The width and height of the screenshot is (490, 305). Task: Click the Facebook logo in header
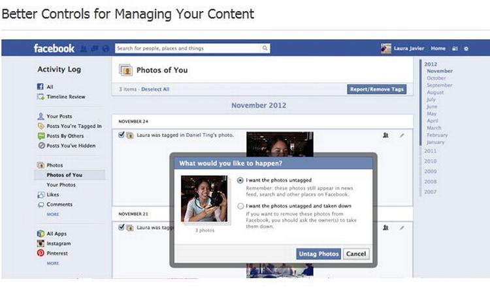coord(54,48)
